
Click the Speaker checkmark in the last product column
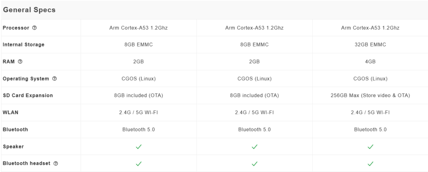370,147
